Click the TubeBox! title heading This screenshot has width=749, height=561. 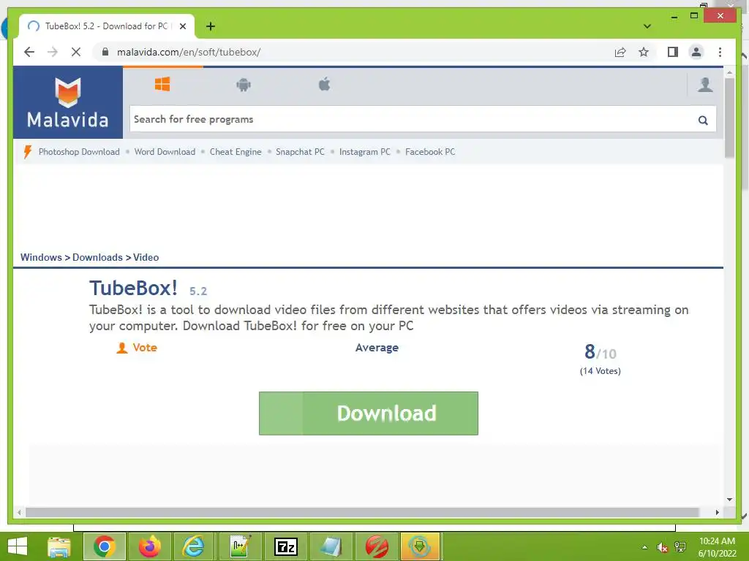pos(133,288)
